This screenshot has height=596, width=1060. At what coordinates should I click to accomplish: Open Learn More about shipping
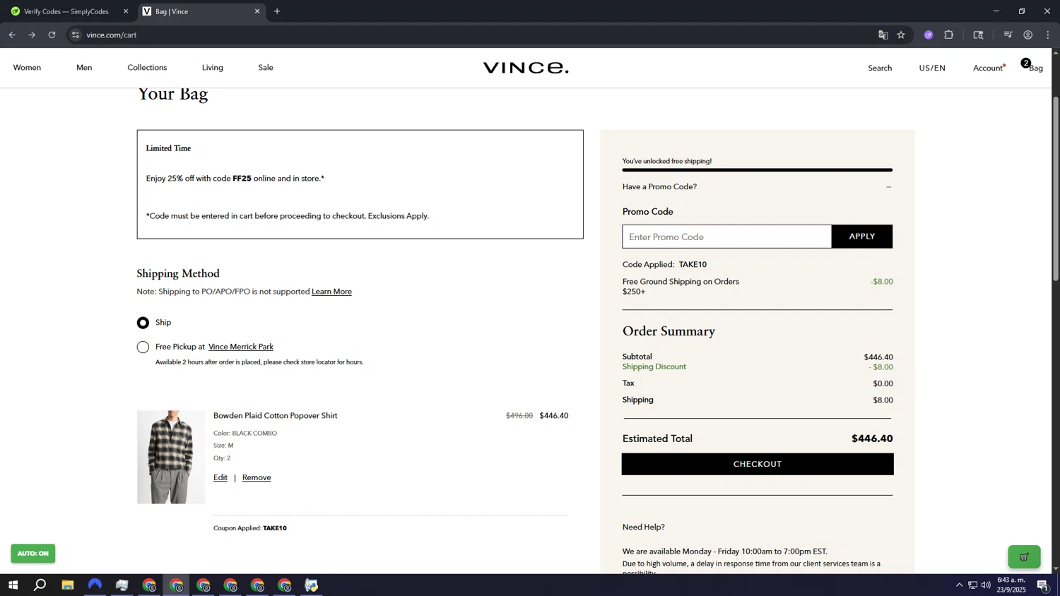(x=331, y=292)
